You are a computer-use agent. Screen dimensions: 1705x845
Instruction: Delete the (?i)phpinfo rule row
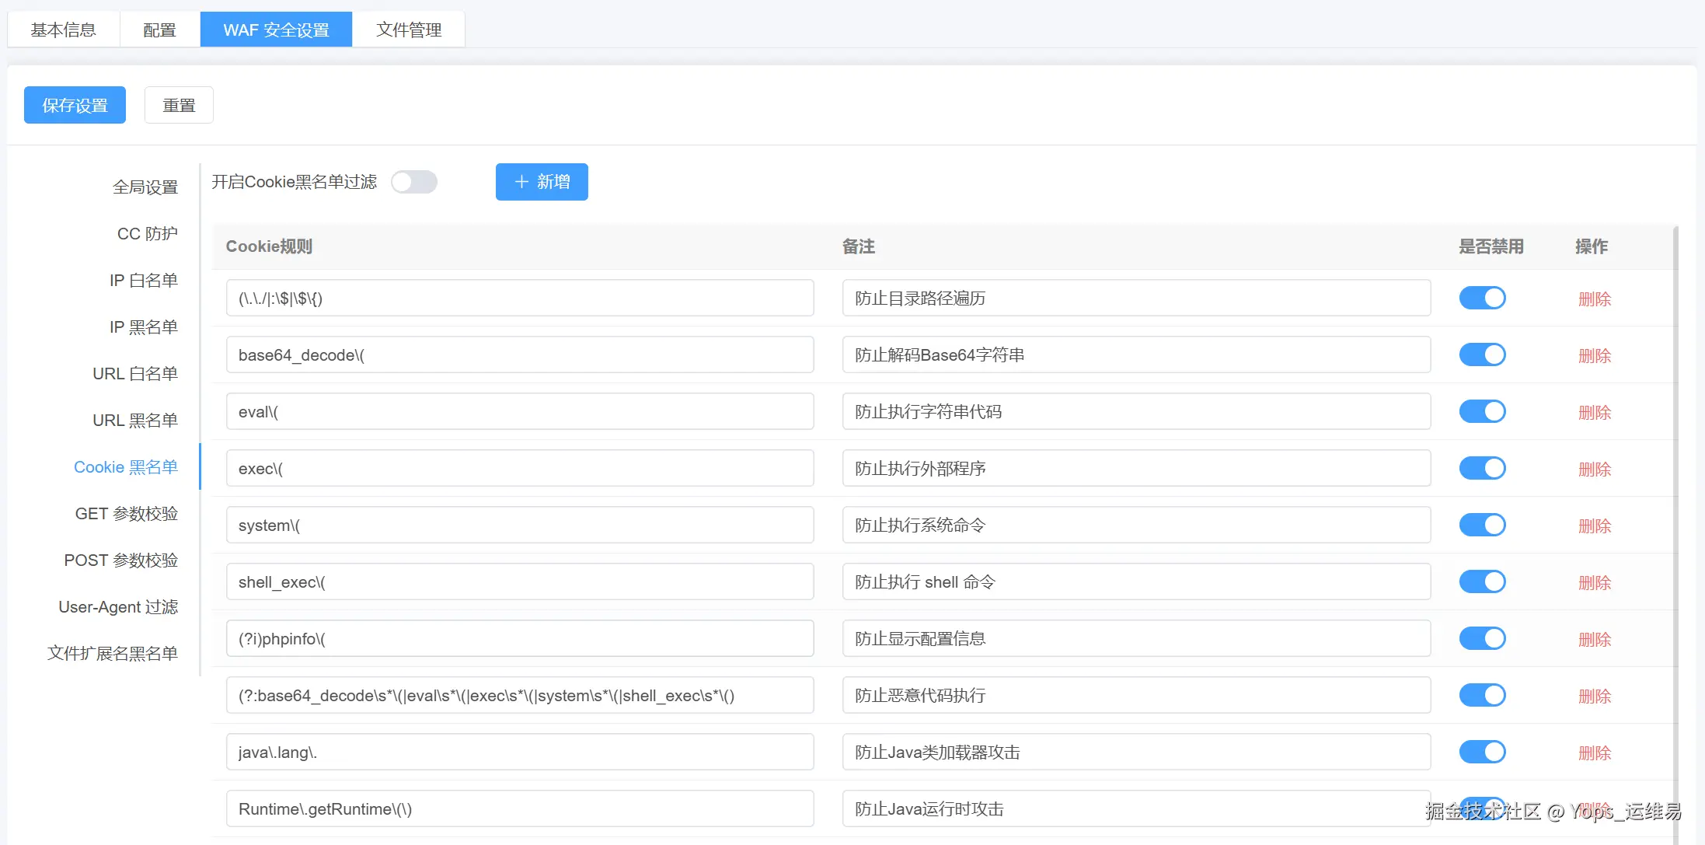pyautogui.click(x=1594, y=640)
